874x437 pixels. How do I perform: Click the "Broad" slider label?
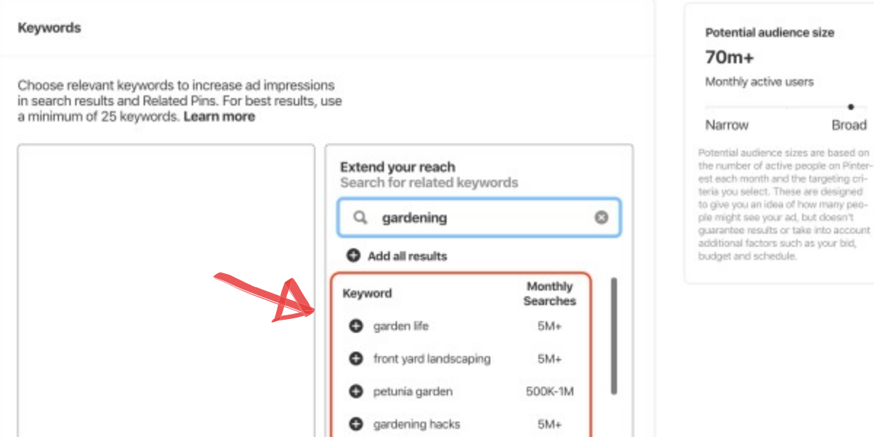pos(849,125)
